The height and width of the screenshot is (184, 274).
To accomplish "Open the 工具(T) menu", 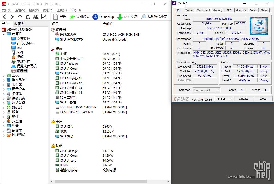I will tap(62, 10).
